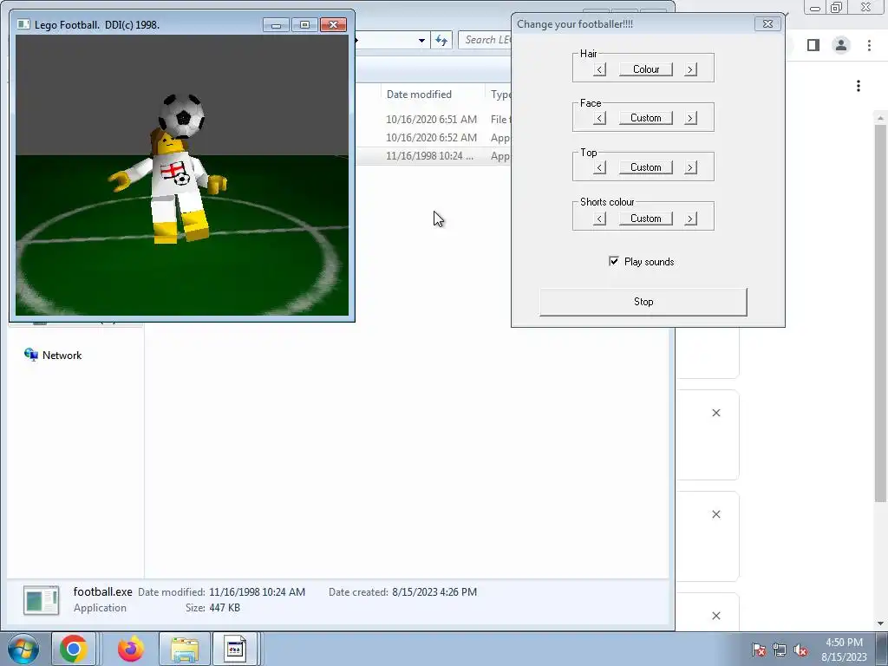888x666 pixels.
Task: Minimize the Lego Football window
Action: pyautogui.click(x=277, y=25)
